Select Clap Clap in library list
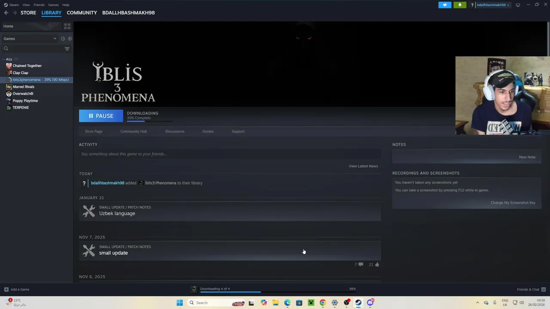550x309 pixels. pyautogui.click(x=20, y=73)
